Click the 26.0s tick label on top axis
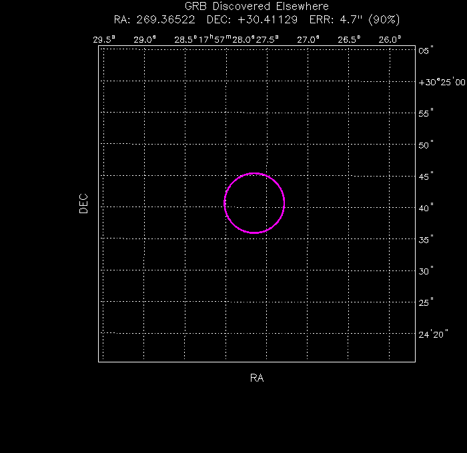The width and height of the screenshot is (467, 453). tap(390, 39)
